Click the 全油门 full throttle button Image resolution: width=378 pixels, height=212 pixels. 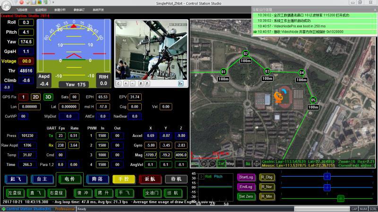point(152,193)
